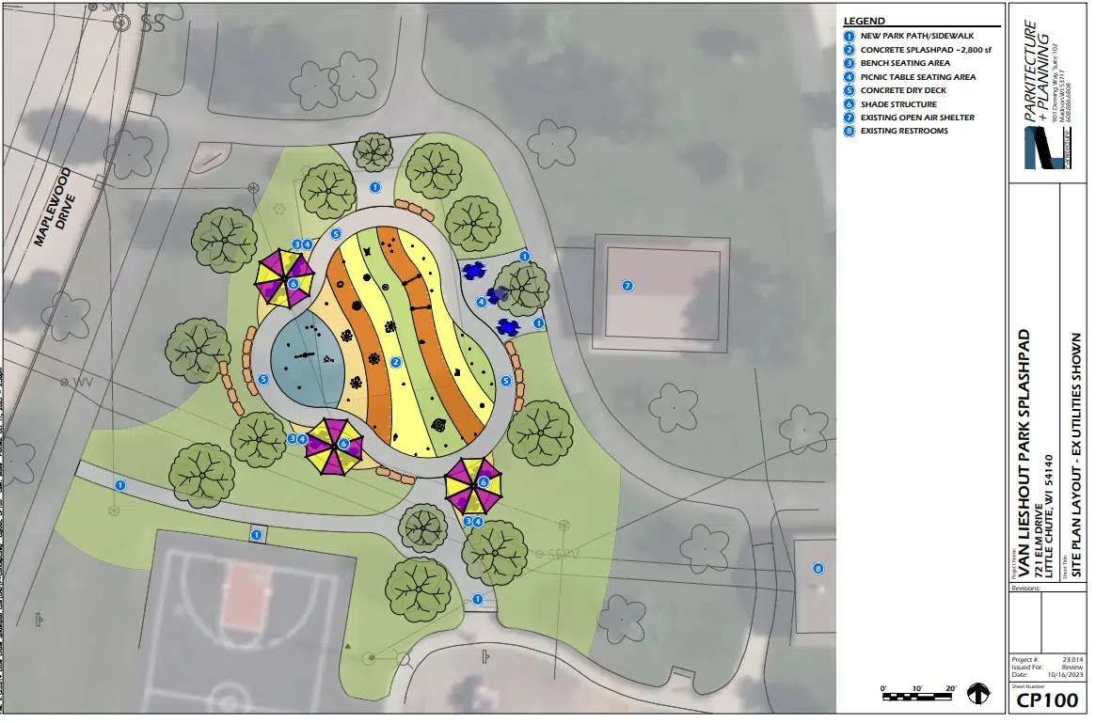Click the graphic scale bar

pos(919,697)
